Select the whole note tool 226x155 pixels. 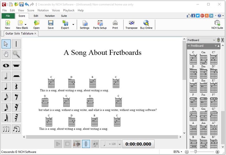(x=6, y=65)
